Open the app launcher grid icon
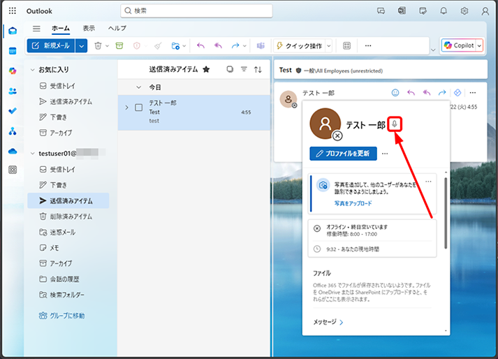The width and height of the screenshot is (498, 359). pos(12,11)
